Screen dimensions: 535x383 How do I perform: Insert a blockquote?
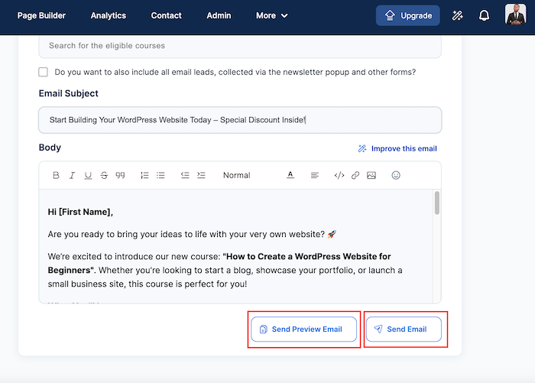(120, 176)
